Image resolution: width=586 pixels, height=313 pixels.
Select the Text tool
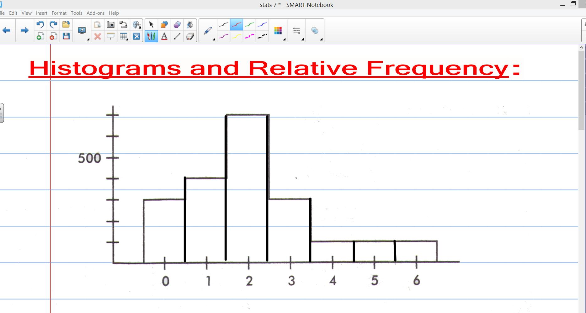pos(164,36)
